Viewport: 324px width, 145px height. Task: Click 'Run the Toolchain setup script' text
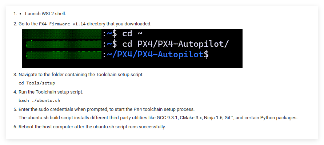click(51, 92)
